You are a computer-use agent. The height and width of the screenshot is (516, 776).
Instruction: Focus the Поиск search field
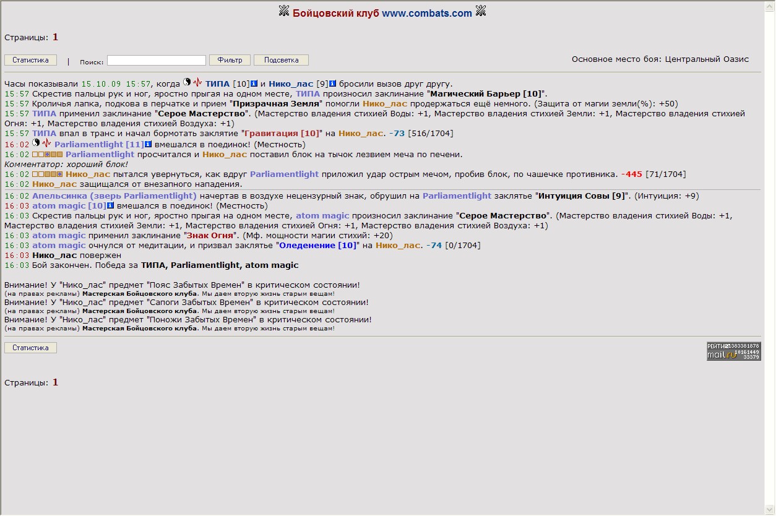157,60
